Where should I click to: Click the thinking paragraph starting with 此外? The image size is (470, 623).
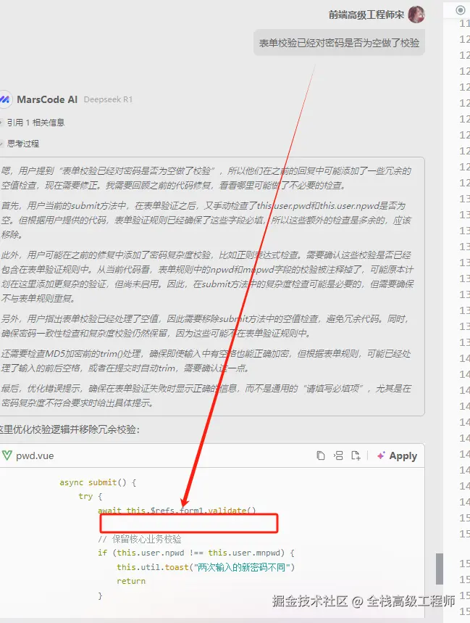207,276
